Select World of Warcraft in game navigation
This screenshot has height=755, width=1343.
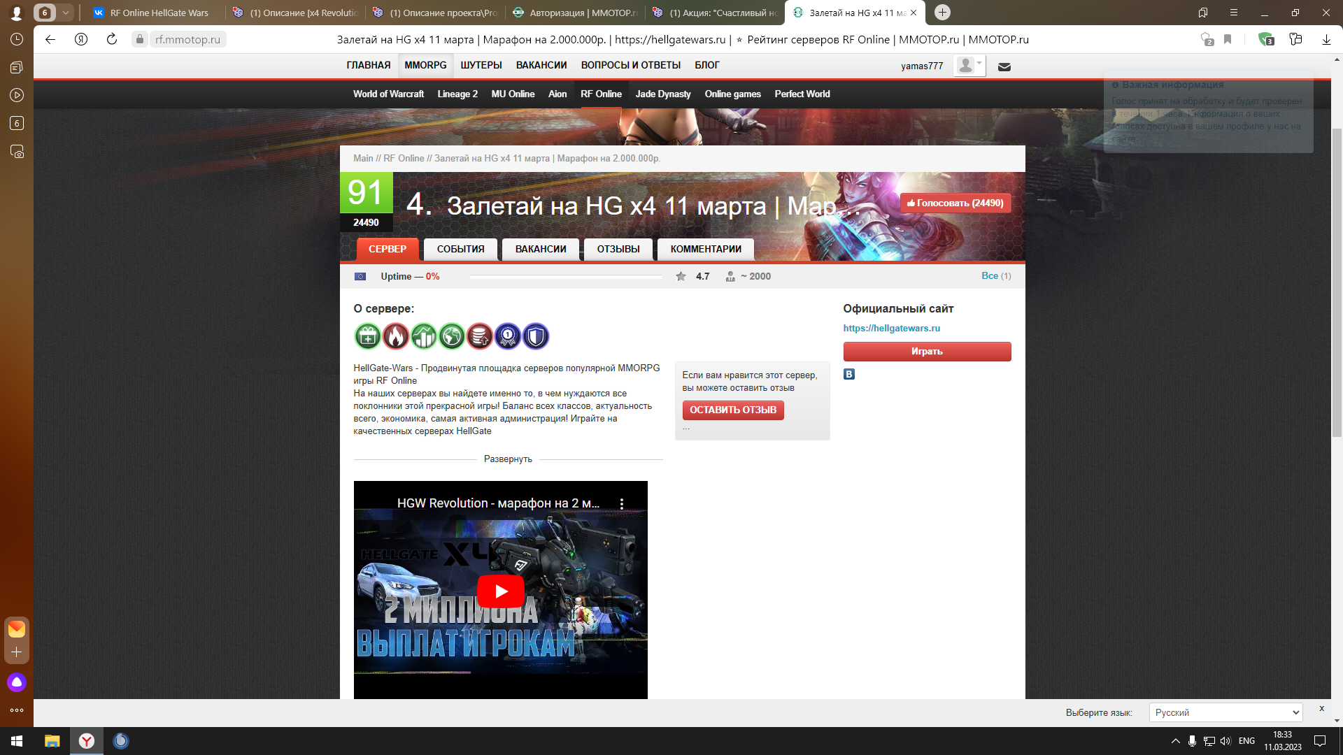[x=388, y=94]
